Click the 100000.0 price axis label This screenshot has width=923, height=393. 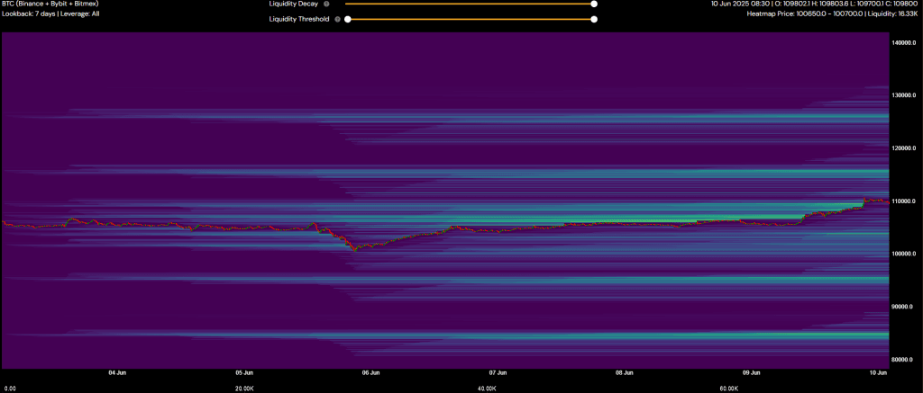[x=905, y=254]
